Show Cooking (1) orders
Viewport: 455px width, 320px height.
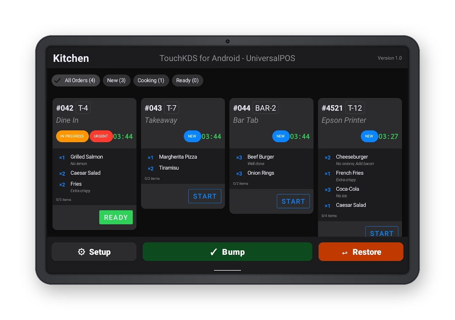[x=151, y=81]
